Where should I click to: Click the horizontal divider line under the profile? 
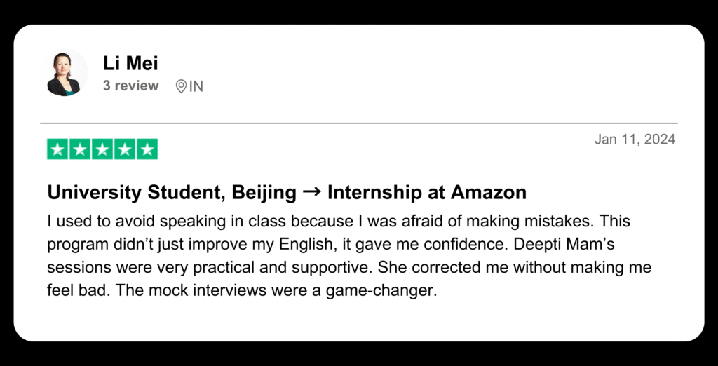point(359,123)
